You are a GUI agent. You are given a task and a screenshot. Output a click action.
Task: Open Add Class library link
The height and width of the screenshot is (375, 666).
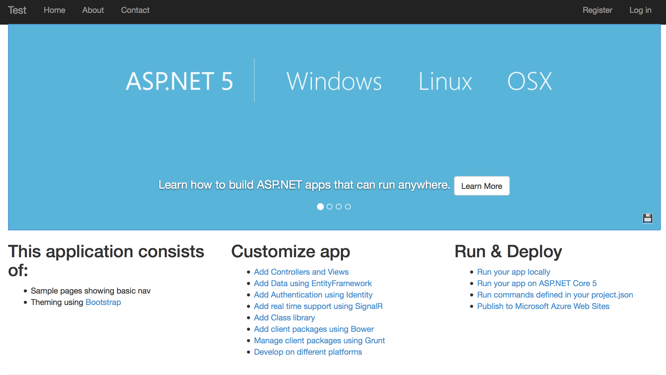click(284, 318)
